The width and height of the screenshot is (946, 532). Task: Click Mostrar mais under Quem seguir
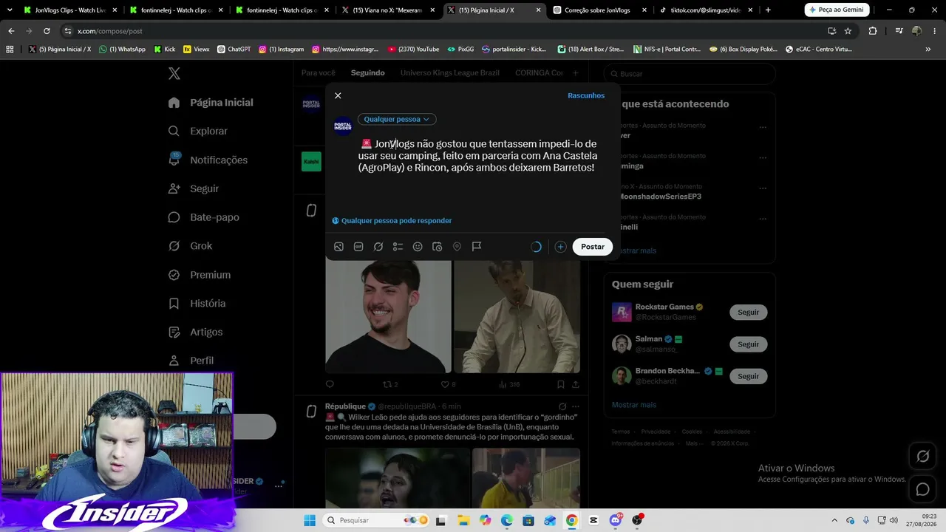click(x=634, y=405)
